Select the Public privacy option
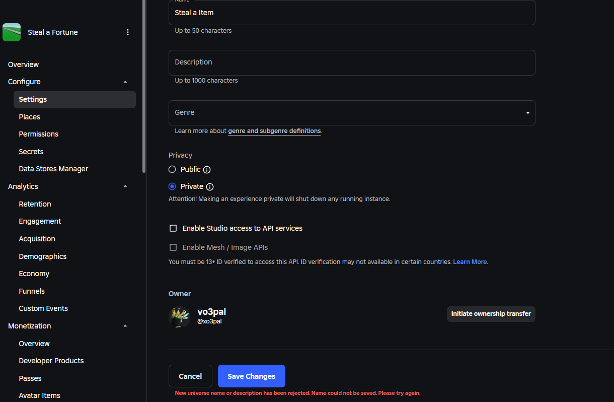The image size is (614, 402). (172, 169)
